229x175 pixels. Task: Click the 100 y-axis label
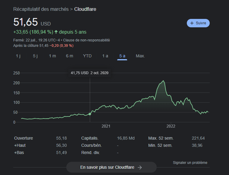[x=16, y=103]
